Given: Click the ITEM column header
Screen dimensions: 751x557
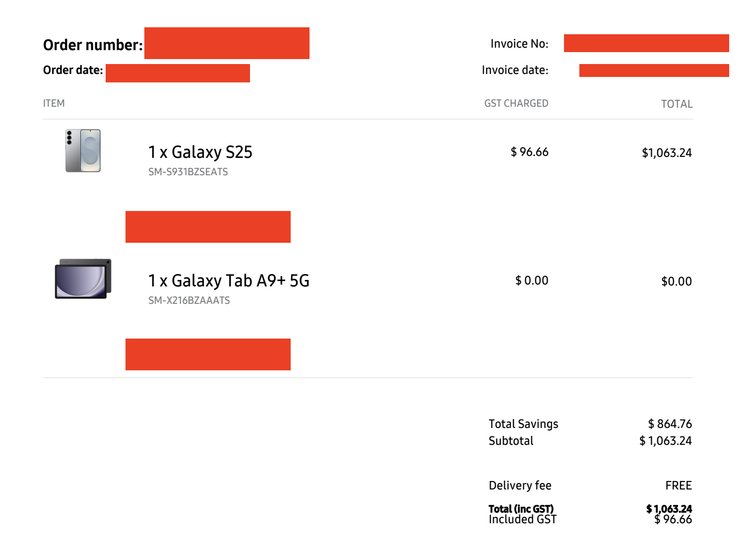Looking at the screenshot, I should tap(54, 103).
